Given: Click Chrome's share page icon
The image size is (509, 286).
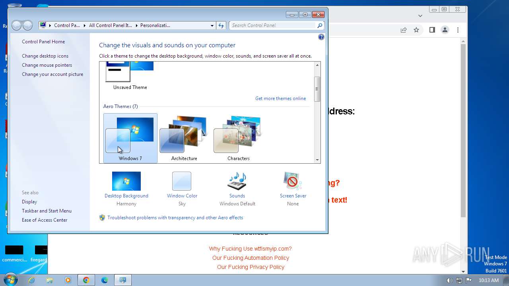Looking at the screenshot, I should 404,30.
